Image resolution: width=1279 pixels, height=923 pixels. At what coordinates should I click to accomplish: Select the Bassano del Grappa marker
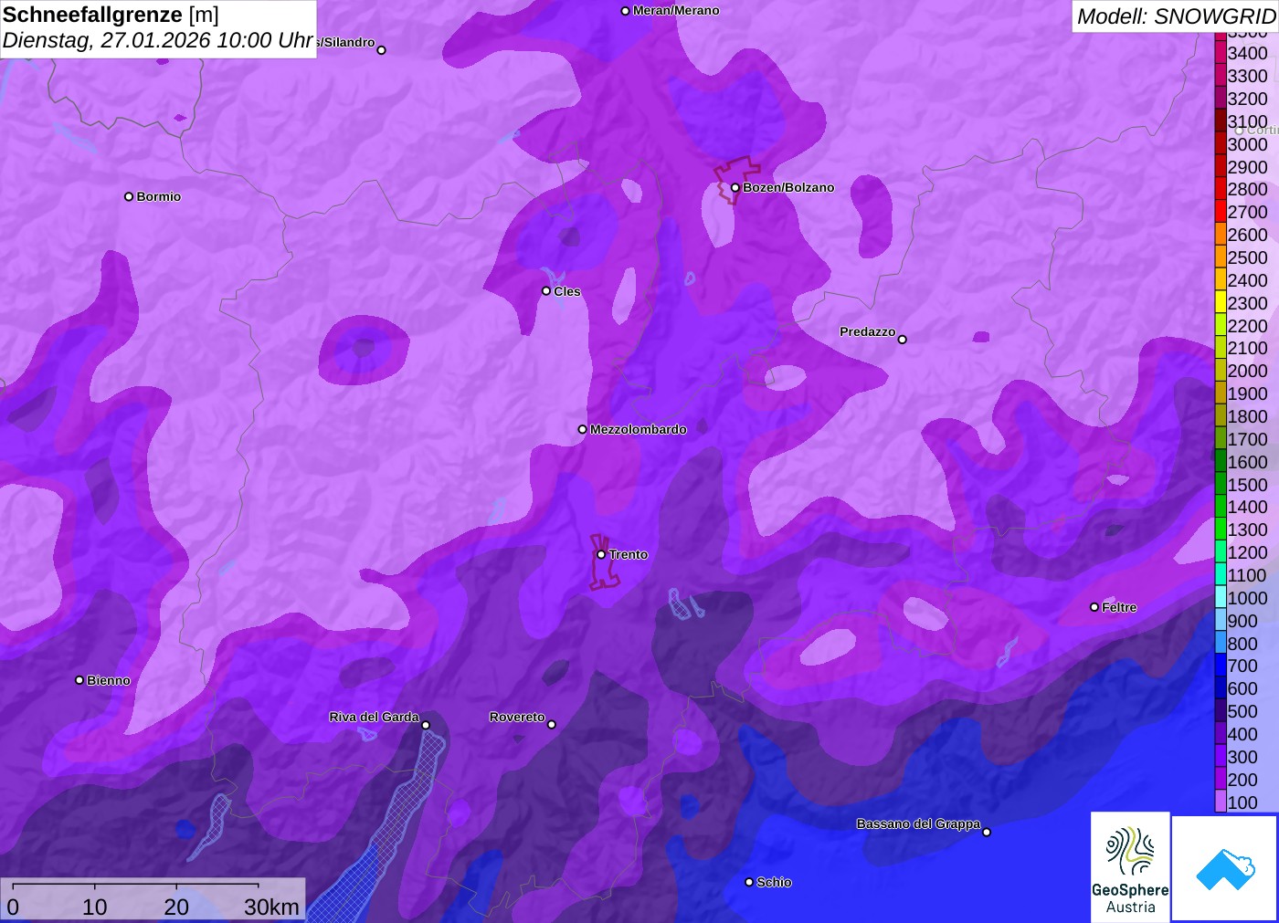[987, 832]
